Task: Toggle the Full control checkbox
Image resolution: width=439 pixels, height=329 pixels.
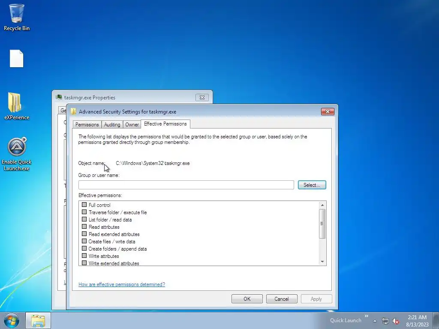Action: (x=84, y=205)
